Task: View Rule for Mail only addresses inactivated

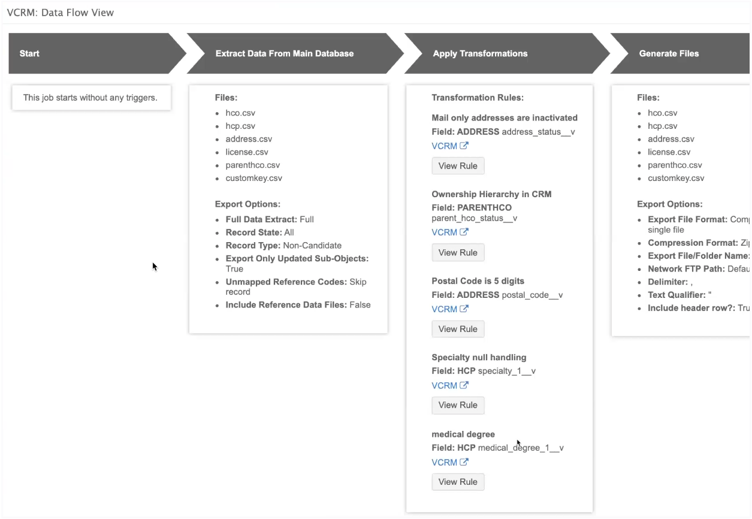Action: point(458,166)
